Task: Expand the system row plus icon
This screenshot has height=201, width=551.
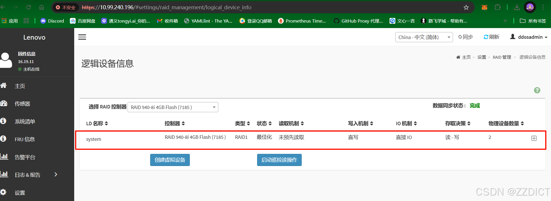Action: pyautogui.click(x=534, y=138)
